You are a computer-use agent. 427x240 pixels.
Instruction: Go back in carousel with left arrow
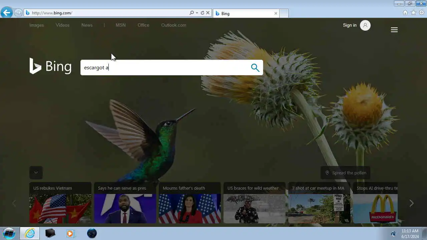pyautogui.click(x=14, y=203)
